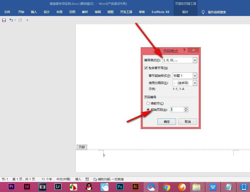Open the 文件 menu
Image resolution: width=250 pixels, height=192 pixels.
(7, 12)
